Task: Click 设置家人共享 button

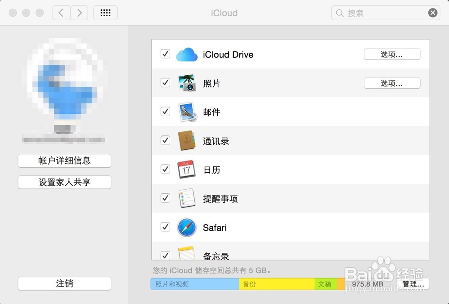Action: click(64, 182)
